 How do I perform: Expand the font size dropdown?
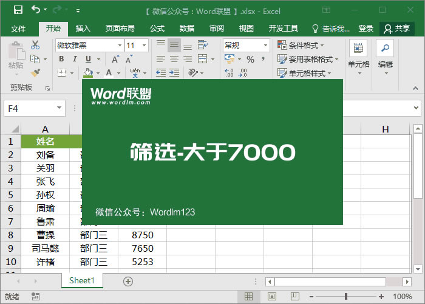point(143,45)
